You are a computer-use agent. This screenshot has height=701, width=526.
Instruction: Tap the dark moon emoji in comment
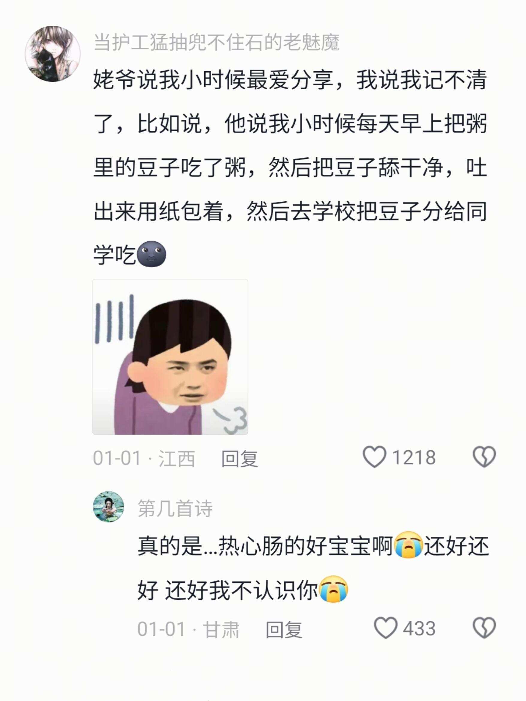[152, 254]
